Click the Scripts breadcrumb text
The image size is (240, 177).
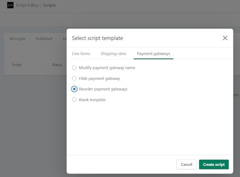49,5
